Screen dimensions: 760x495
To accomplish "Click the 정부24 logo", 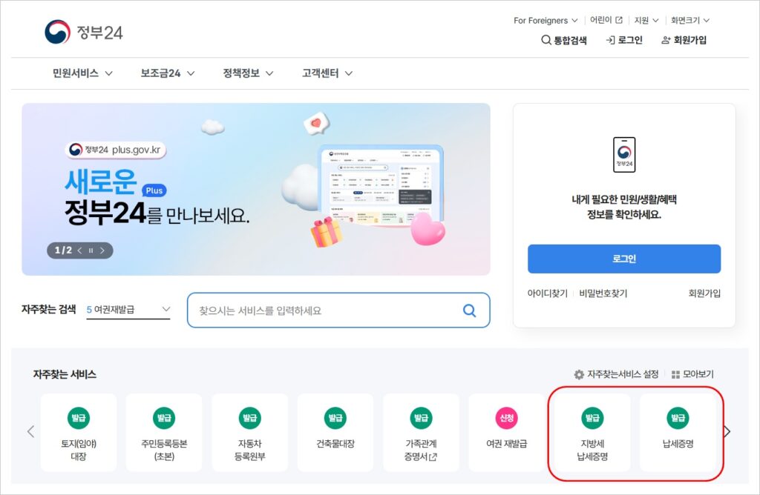I will click(x=84, y=32).
